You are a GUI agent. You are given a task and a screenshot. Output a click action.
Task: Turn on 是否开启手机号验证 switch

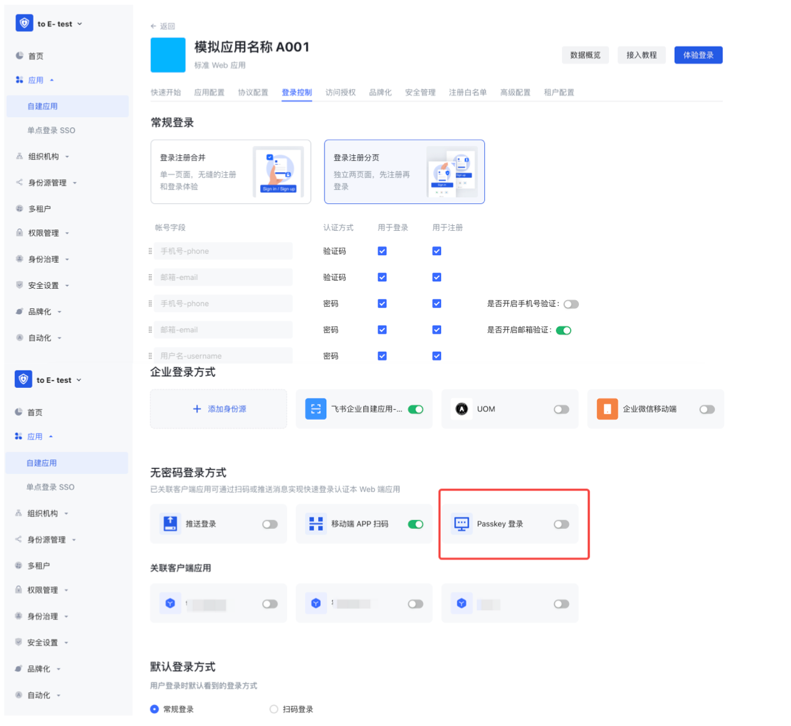(x=571, y=304)
